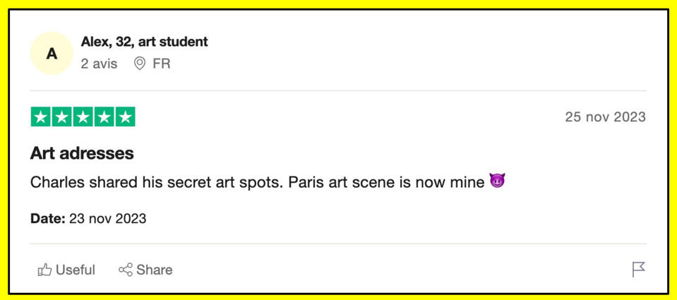
Task: View the reviewer's '2 avis' count
Action: [99, 64]
